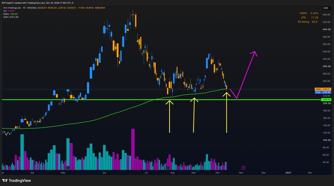This screenshot has width=334, height=186.
Task: Click the 2027 label on time axis
Action: tap(288, 173)
